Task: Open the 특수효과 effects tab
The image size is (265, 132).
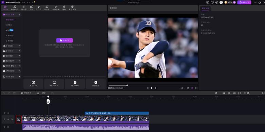Action: pyautogui.click(x=72, y=8)
